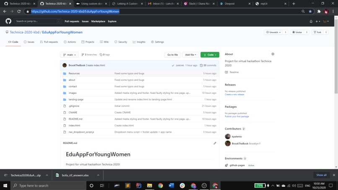Expand the Unwatch dropdown
Image resolution: width=338 pixels, height=190 pixels.
(x=273, y=32)
